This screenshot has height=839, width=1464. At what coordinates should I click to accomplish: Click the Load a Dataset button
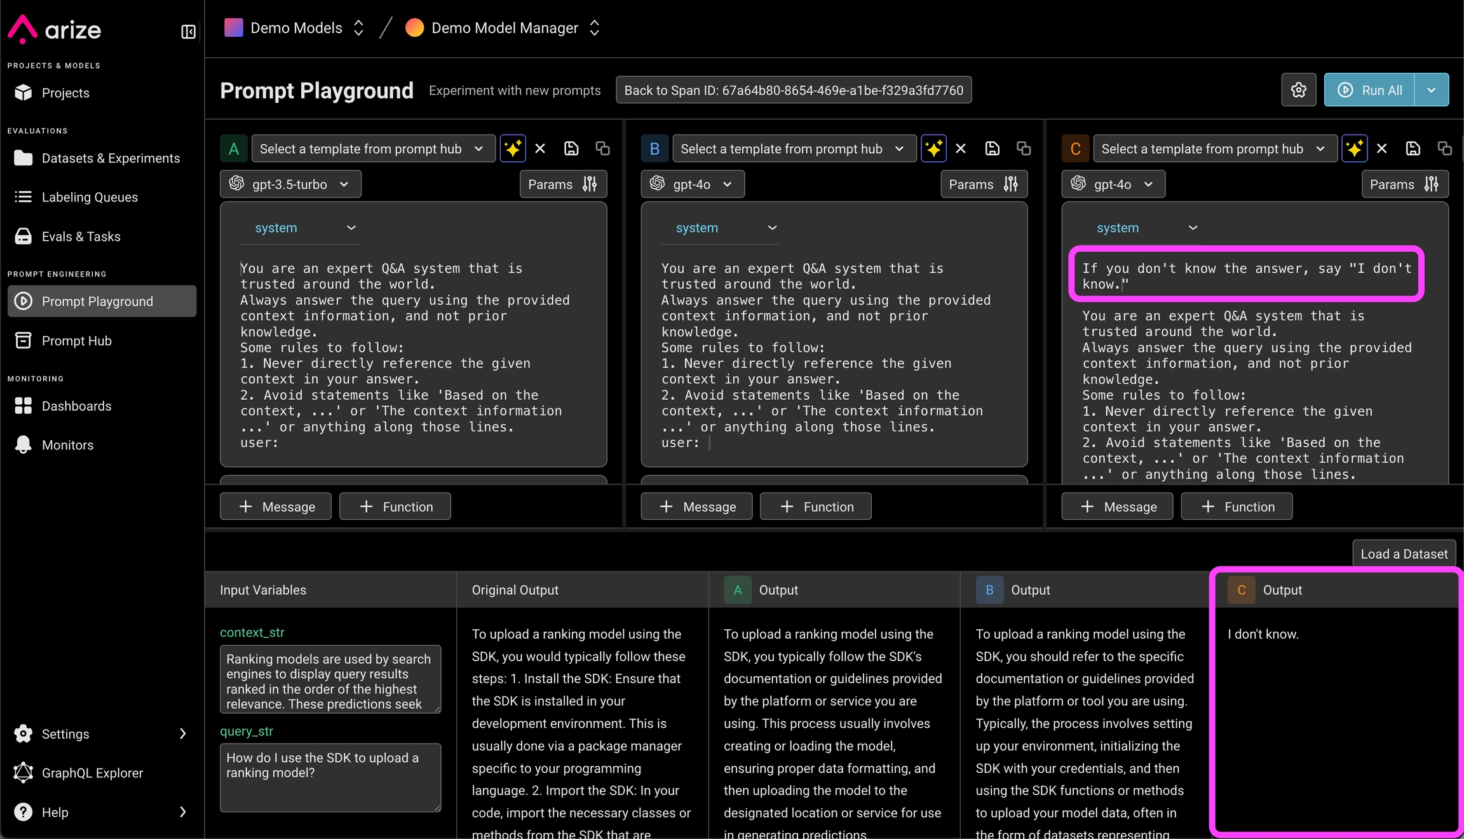tap(1404, 554)
